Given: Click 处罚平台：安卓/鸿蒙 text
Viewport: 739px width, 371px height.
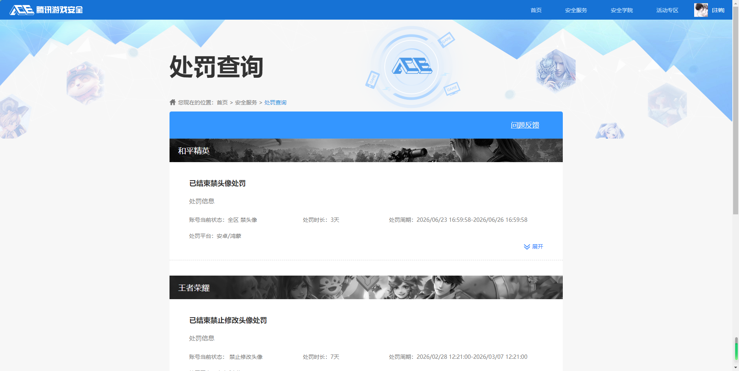Looking at the screenshot, I should pos(215,236).
